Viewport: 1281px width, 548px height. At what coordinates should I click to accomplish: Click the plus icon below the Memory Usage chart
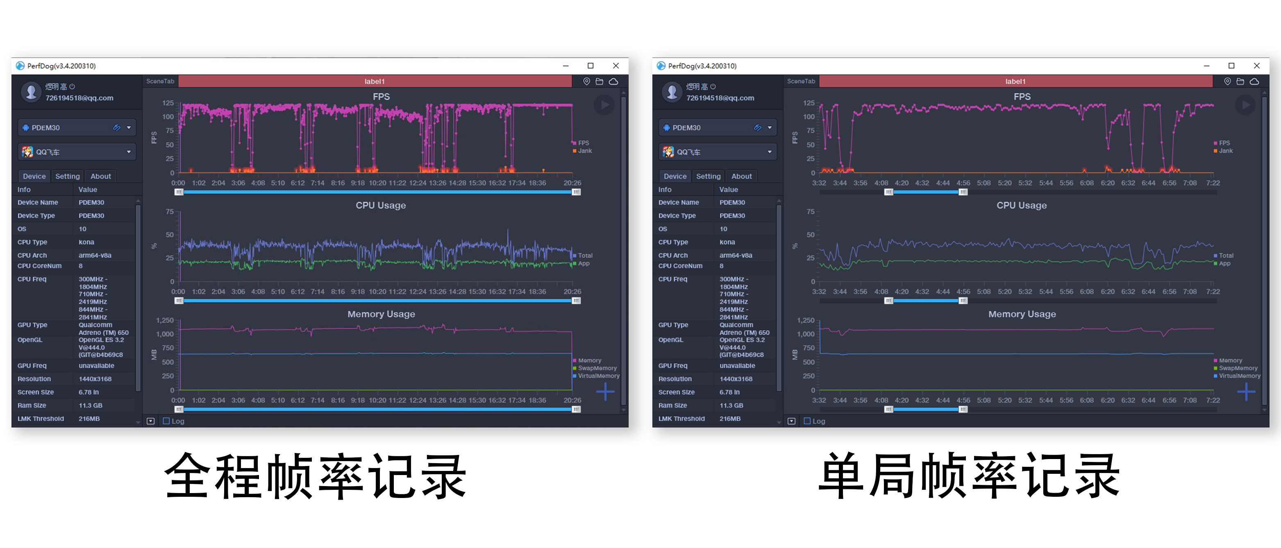(605, 392)
